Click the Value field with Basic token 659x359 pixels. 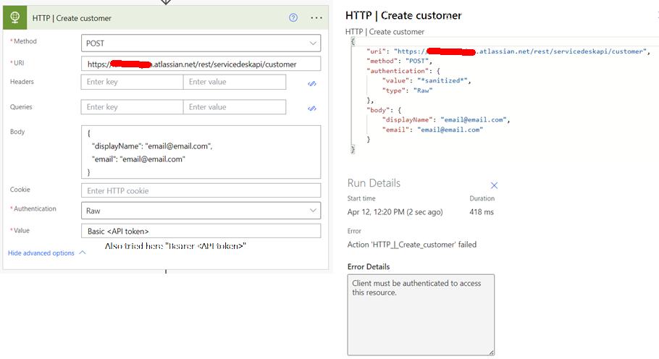201,231
